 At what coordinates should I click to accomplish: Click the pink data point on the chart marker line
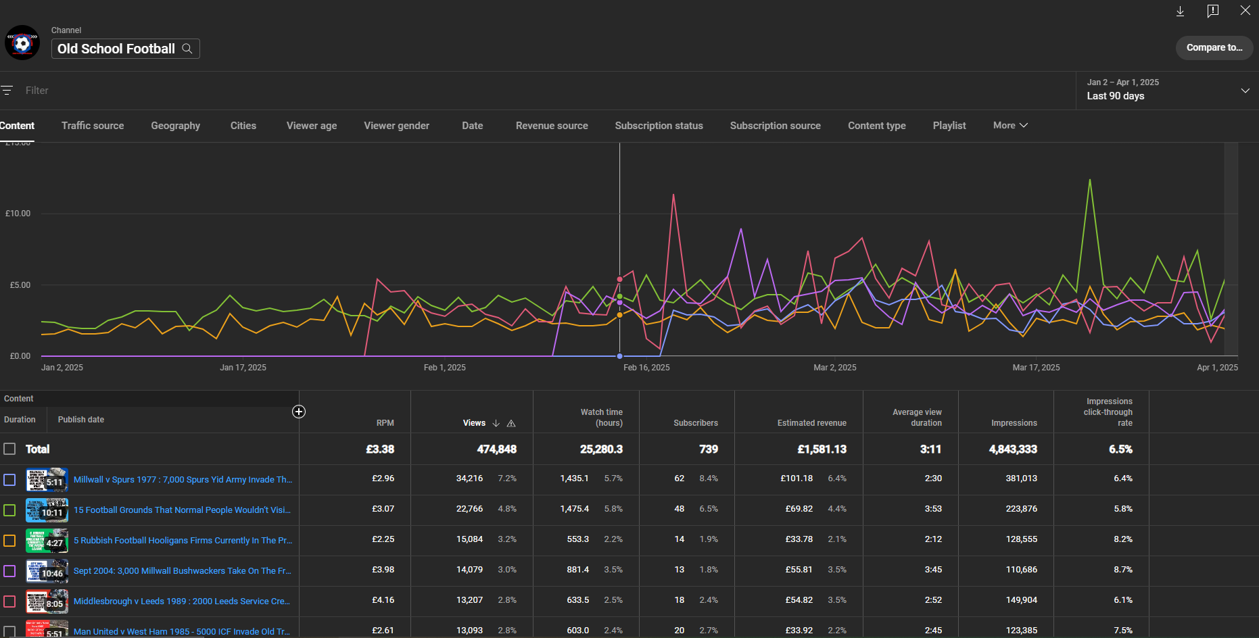pos(620,279)
